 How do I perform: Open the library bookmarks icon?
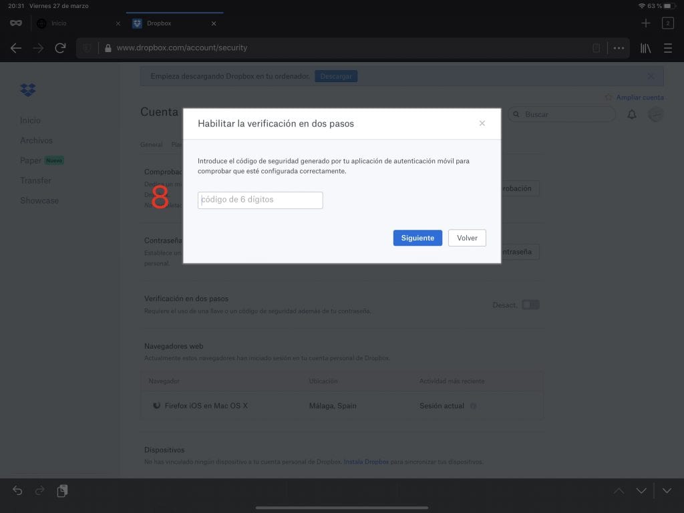(x=646, y=48)
